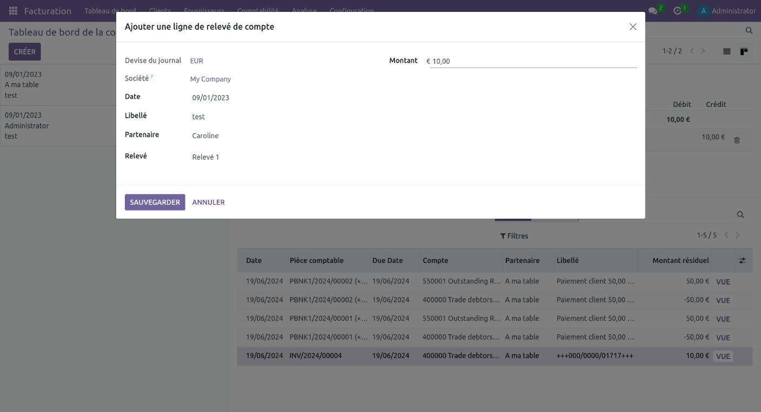761x412 pixels.
Task: Open the Analyse menu
Action: click(304, 11)
